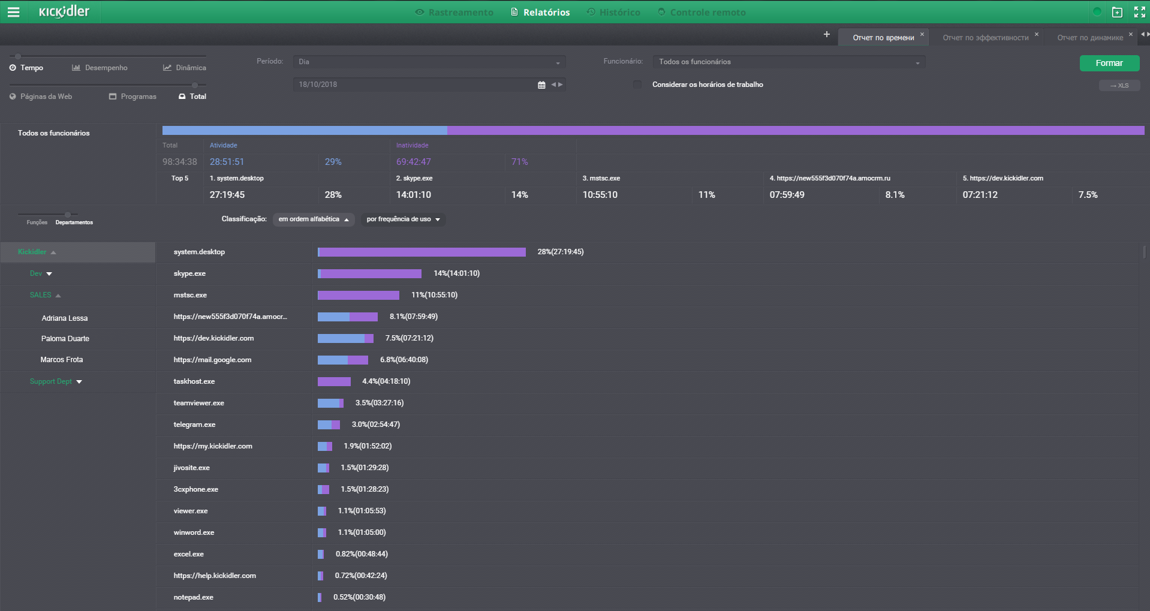1150x611 pixels.
Task: Open Funcionário dropdown Todos os funcionários
Action: pos(789,62)
